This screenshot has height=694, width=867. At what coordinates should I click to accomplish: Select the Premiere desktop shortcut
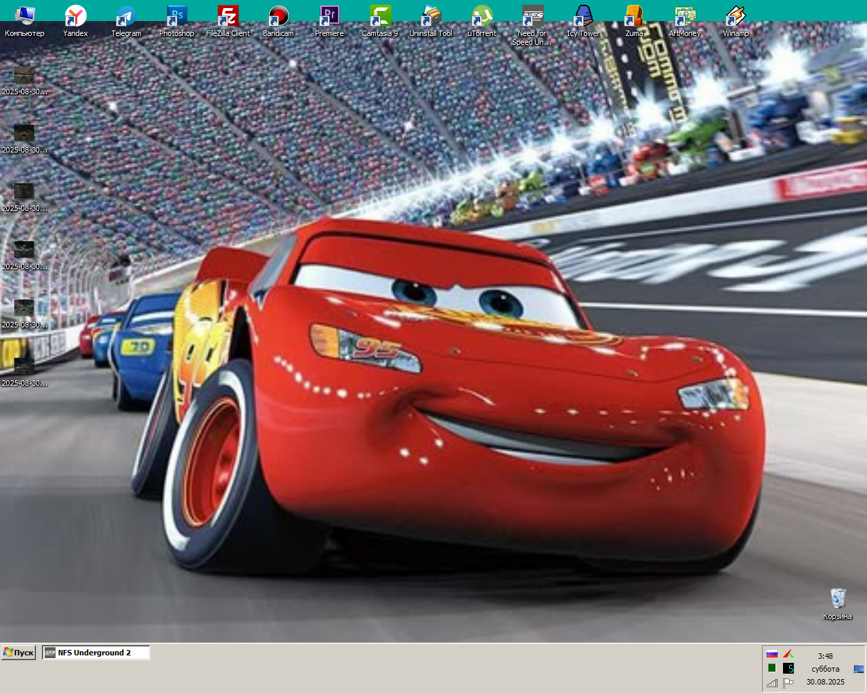[x=329, y=21]
